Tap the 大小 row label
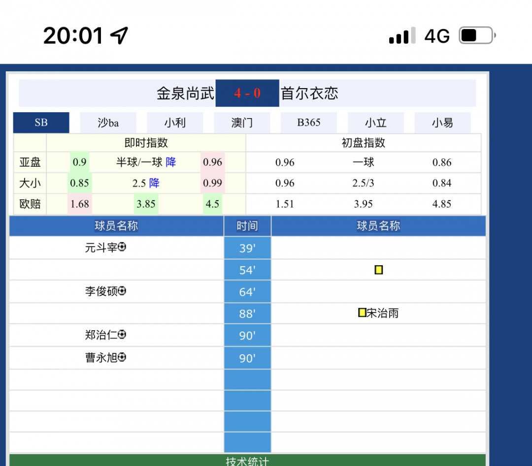The height and width of the screenshot is (466, 532). point(30,183)
